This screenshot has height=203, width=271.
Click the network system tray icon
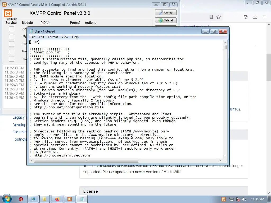point(231,199)
